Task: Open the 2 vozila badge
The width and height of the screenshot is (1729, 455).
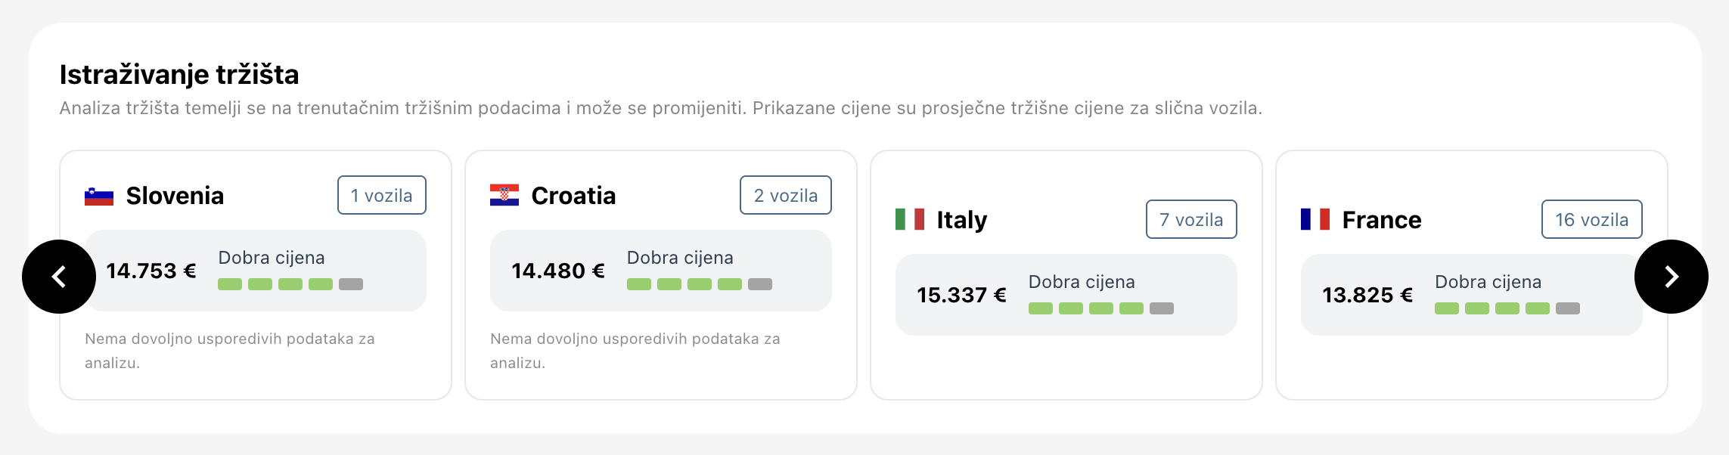Action: tap(786, 196)
